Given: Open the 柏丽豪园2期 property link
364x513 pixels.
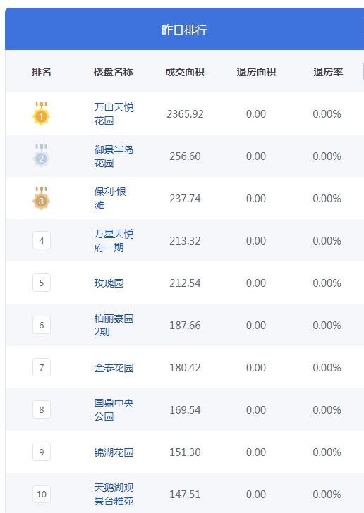Looking at the screenshot, I should 114,326.
